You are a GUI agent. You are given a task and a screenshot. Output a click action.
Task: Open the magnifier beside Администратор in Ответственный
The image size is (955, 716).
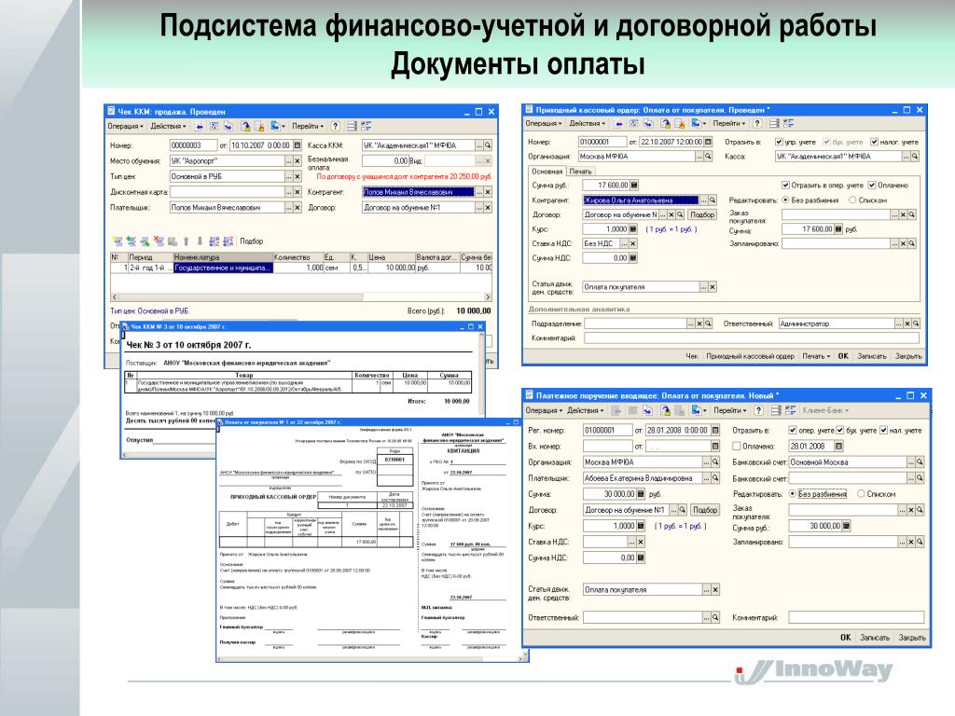pyautogui.click(x=916, y=324)
